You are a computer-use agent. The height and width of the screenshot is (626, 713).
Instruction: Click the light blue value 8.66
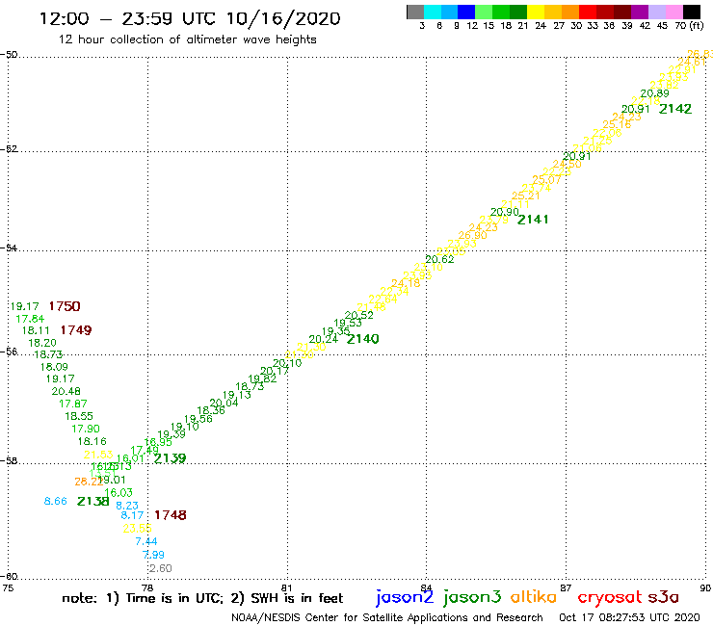point(56,501)
